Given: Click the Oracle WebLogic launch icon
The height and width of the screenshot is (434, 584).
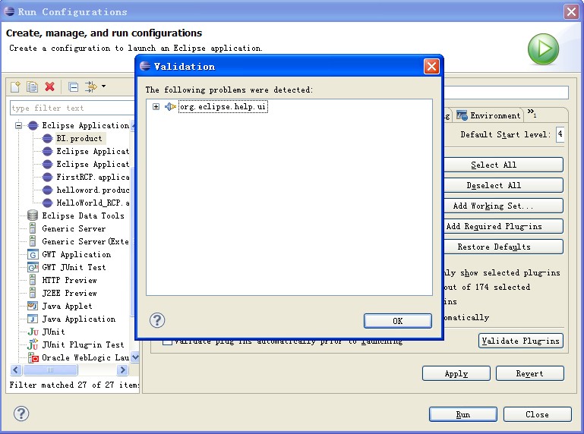Looking at the screenshot, I should [33, 357].
